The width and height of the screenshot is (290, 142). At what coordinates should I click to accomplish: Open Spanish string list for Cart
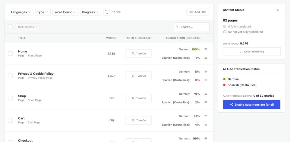[206, 125]
